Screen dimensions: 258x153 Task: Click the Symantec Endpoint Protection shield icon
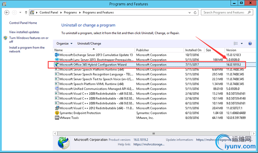[57, 113]
